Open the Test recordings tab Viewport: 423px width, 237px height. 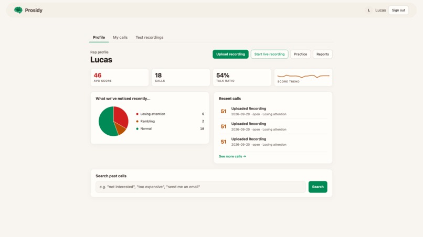(150, 37)
